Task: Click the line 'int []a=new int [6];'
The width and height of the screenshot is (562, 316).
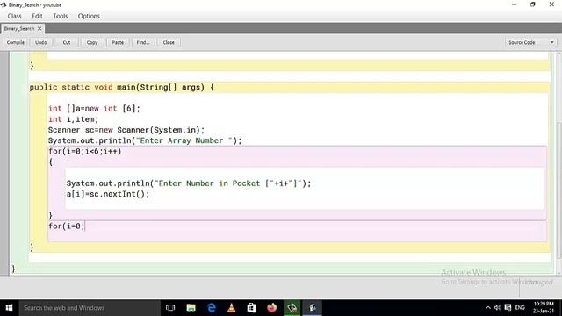Action: [x=94, y=109]
